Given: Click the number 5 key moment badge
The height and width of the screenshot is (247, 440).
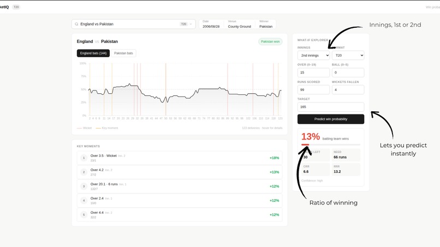Looking at the screenshot, I should pos(84,215).
